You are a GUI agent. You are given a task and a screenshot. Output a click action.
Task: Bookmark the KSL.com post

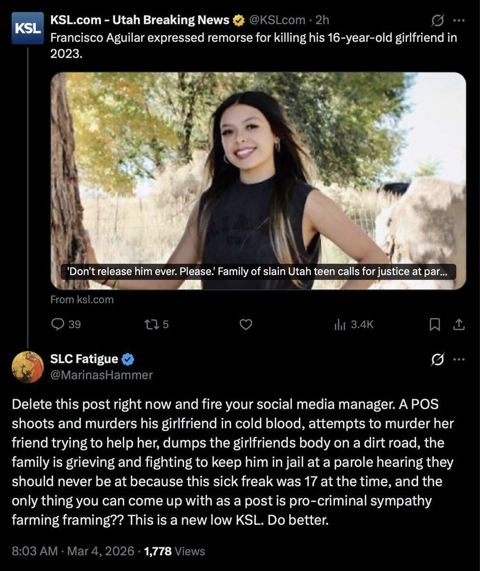[434, 325]
